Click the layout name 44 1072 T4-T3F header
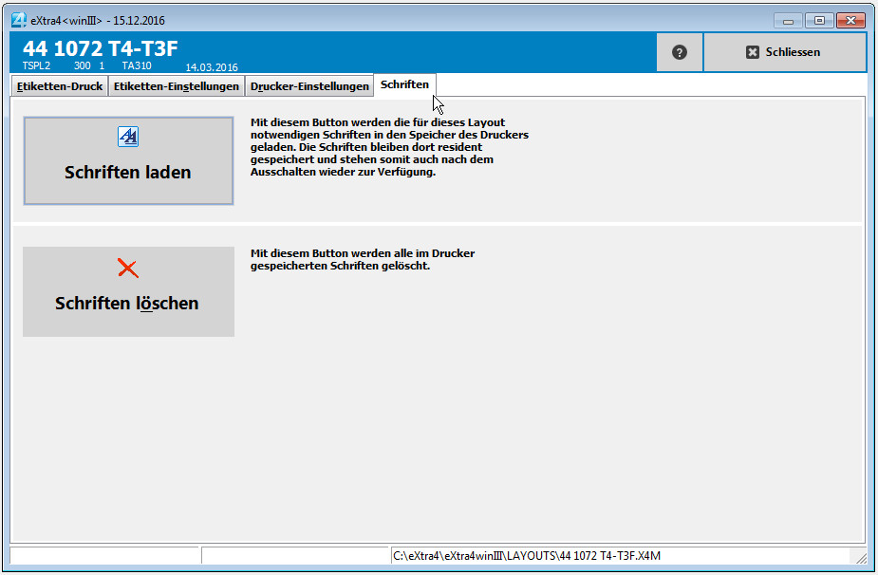Viewport: 878px width, 575px height. (x=100, y=48)
